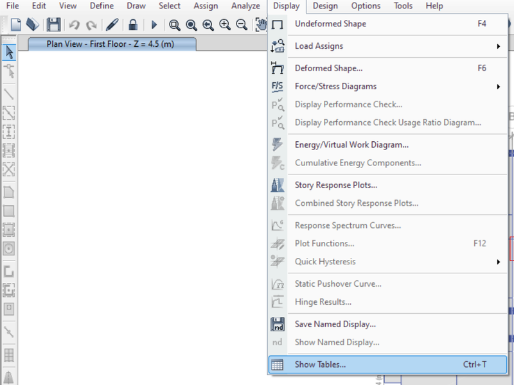The height and width of the screenshot is (385, 514).
Task: Click the zoom in plus icon
Action: click(x=224, y=24)
